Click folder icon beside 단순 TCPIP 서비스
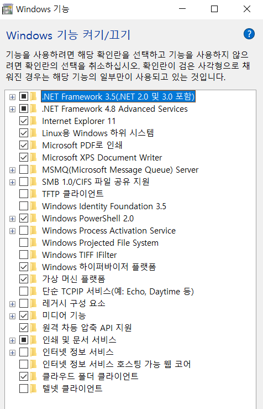263x409 pixels. (33, 291)
